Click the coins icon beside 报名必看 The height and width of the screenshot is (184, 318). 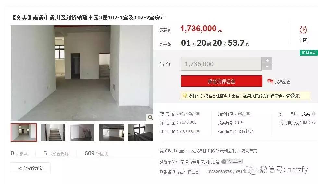tap(270, 81)
